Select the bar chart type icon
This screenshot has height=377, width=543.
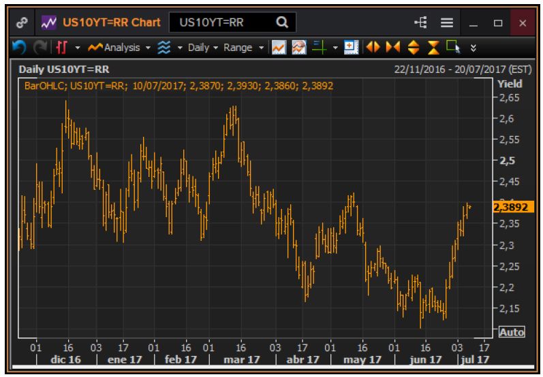(x=62, y=48)
